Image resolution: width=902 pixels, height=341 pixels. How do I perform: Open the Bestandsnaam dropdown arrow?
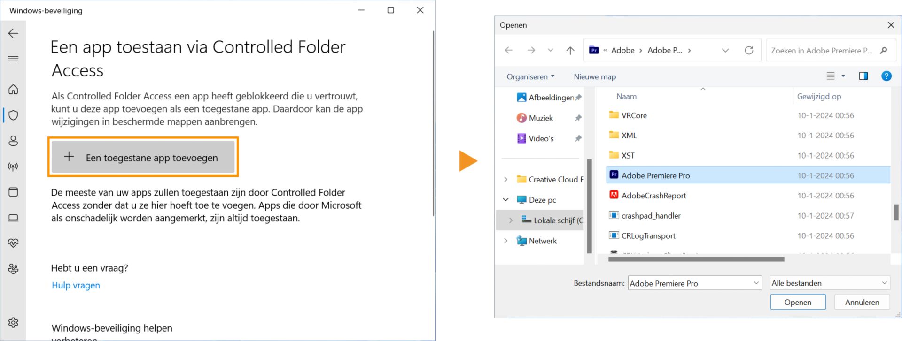click(756, 283)
